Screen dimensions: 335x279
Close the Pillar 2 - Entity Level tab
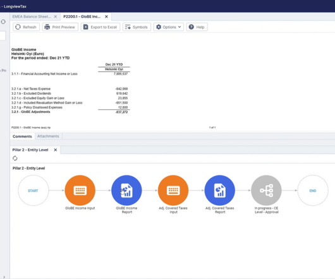(x=56, y=150)
